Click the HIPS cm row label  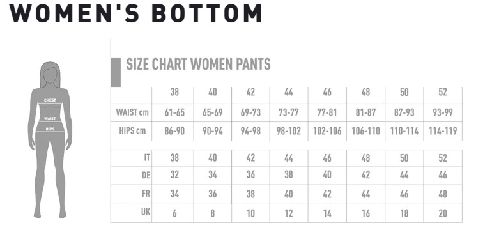point(132,130)
